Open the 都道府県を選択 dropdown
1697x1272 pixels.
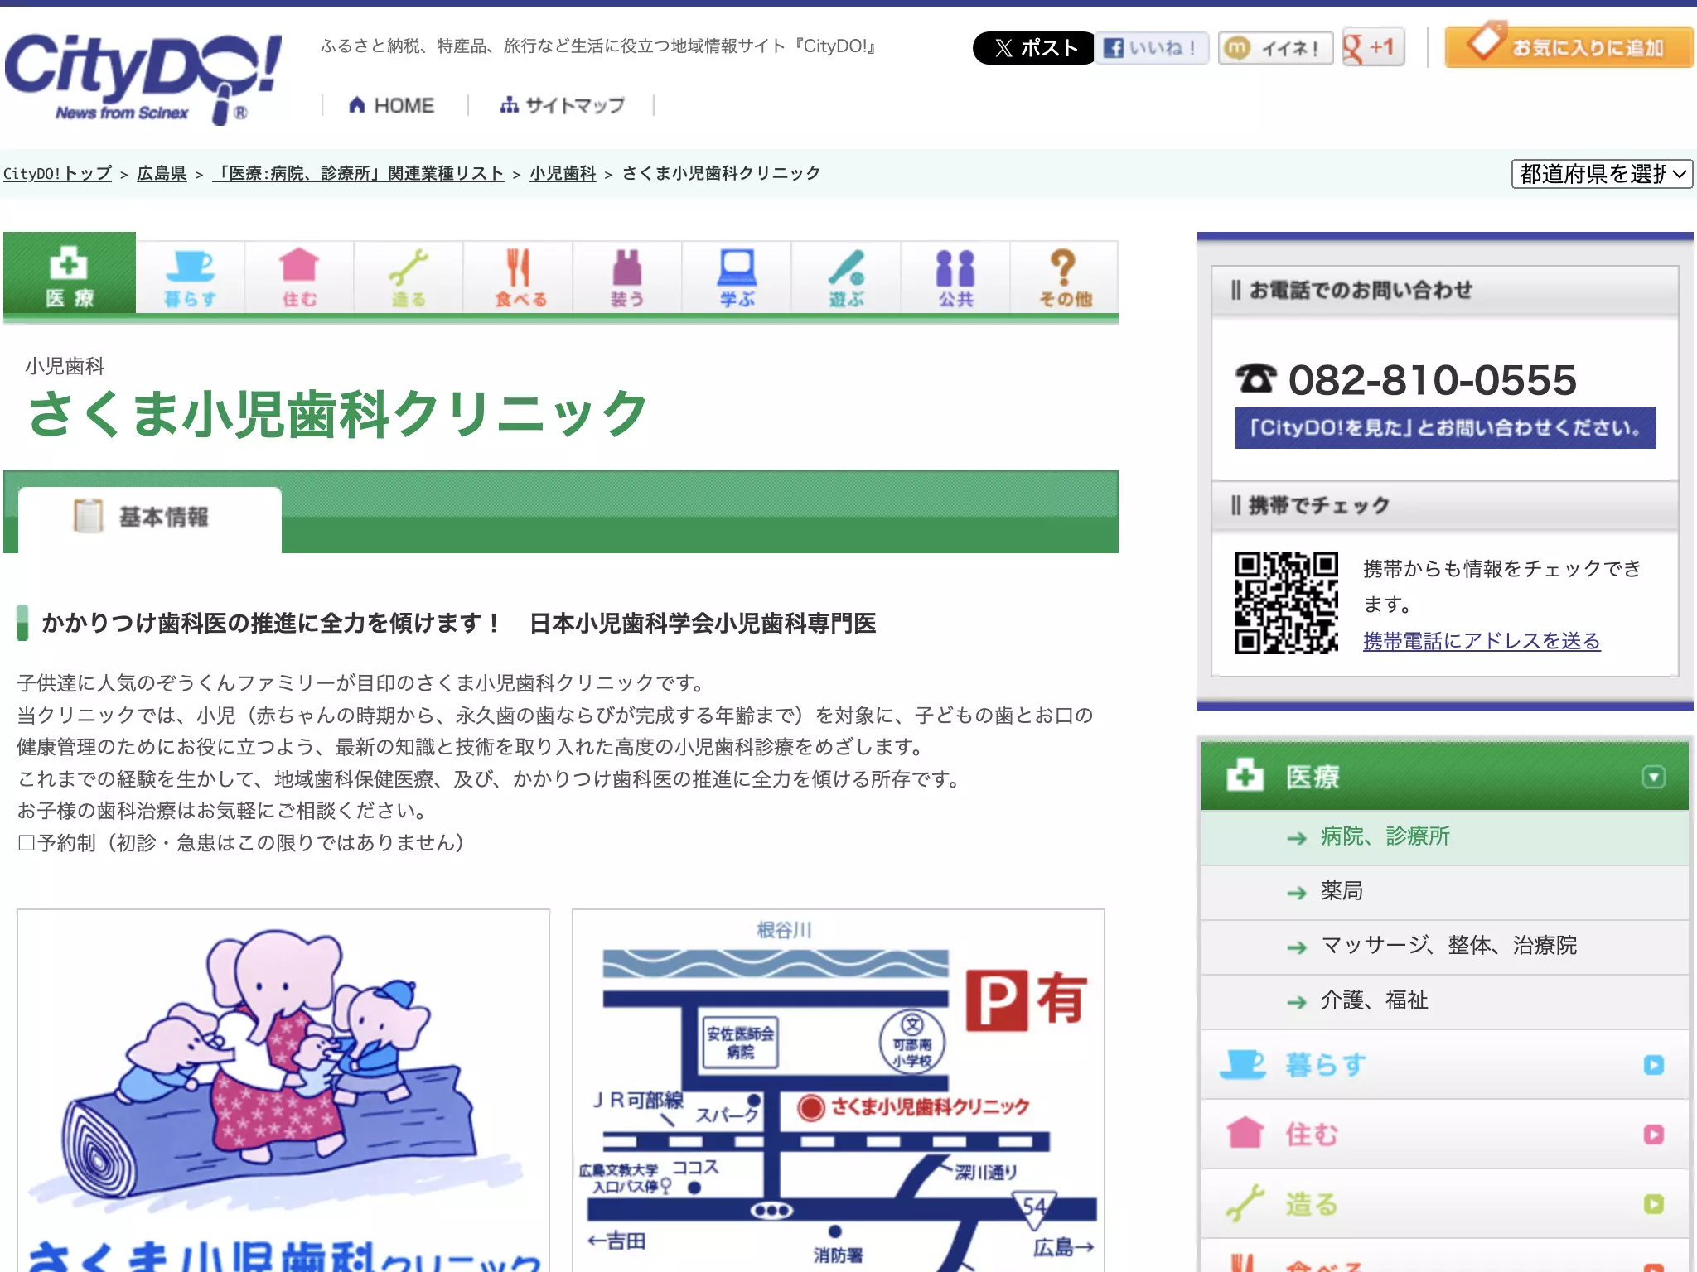[1601, 174]
